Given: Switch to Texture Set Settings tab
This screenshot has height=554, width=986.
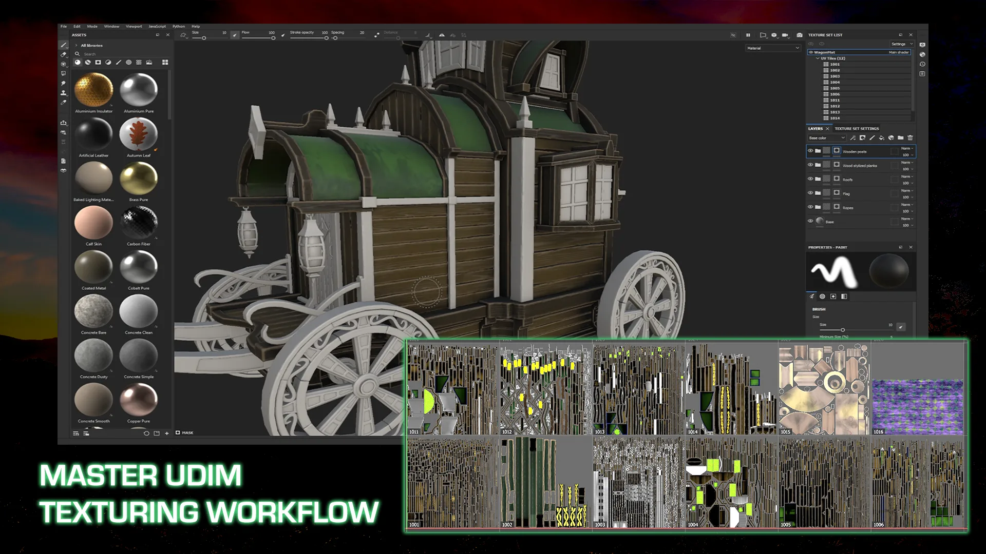Looking at the screenshot, I should [x=857, y=129].
